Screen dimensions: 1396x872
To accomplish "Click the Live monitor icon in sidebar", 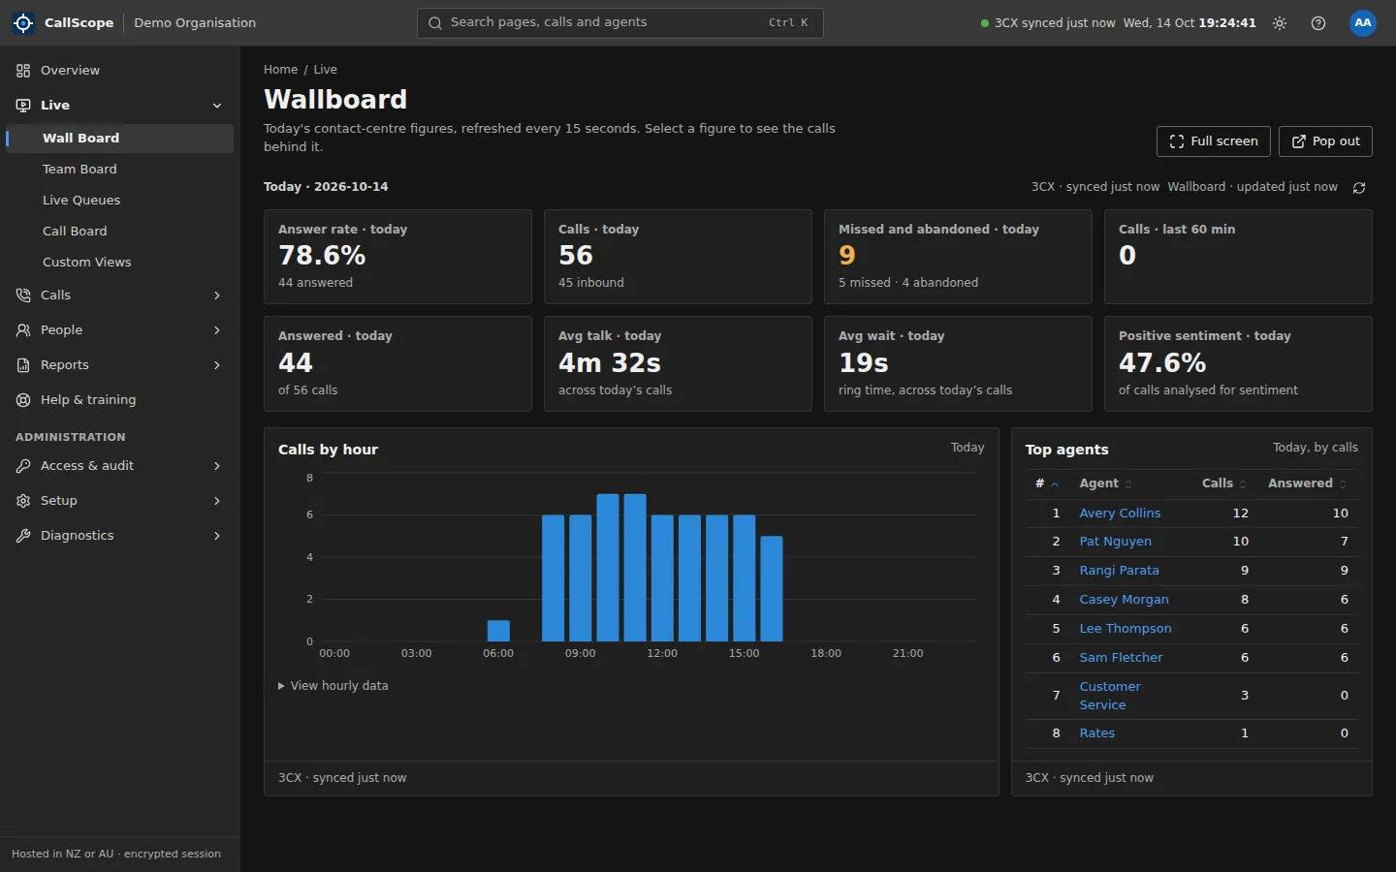I will pos(23,106).
